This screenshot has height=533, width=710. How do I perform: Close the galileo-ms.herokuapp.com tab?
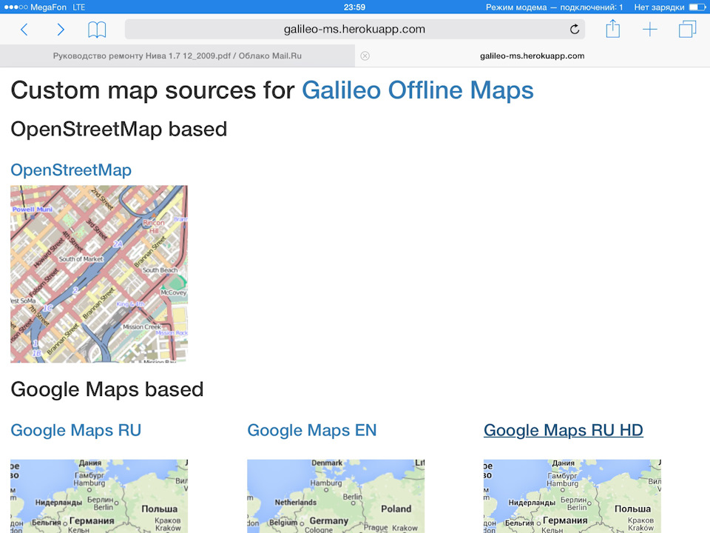(365, 56)
